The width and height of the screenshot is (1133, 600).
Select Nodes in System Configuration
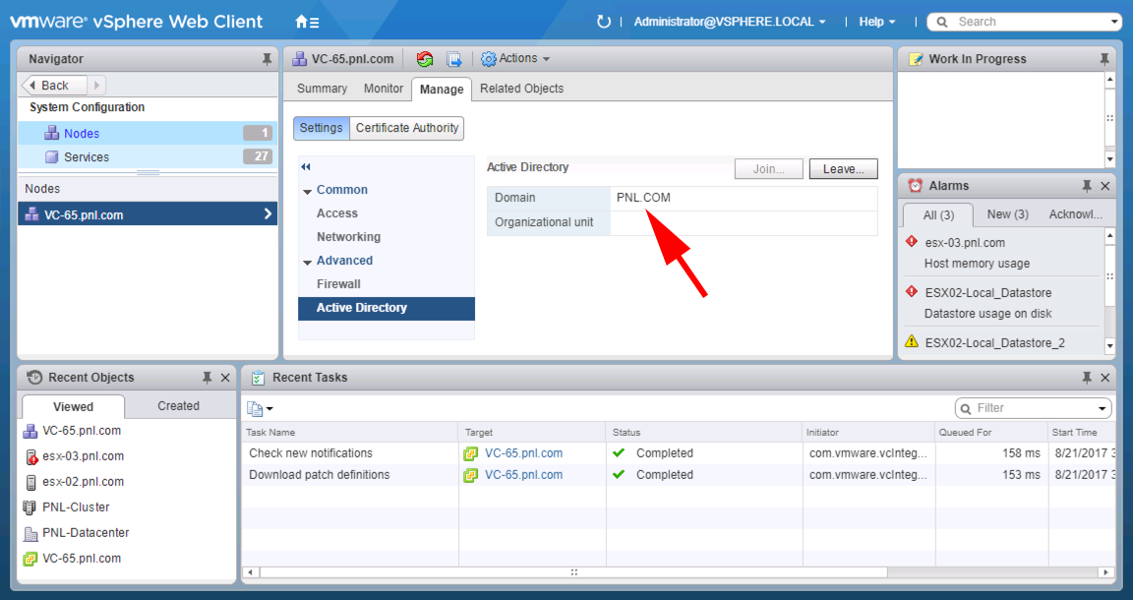[x=148, y=133]
